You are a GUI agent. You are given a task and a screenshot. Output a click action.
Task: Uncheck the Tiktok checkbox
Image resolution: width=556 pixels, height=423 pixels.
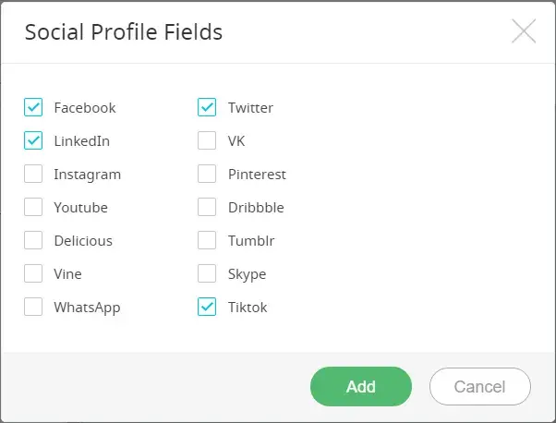click(207, 308)
